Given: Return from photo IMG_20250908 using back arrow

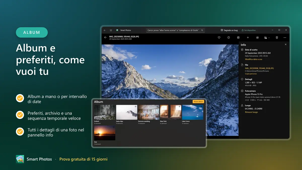Looking at the screenshot, I should point(105,38).
